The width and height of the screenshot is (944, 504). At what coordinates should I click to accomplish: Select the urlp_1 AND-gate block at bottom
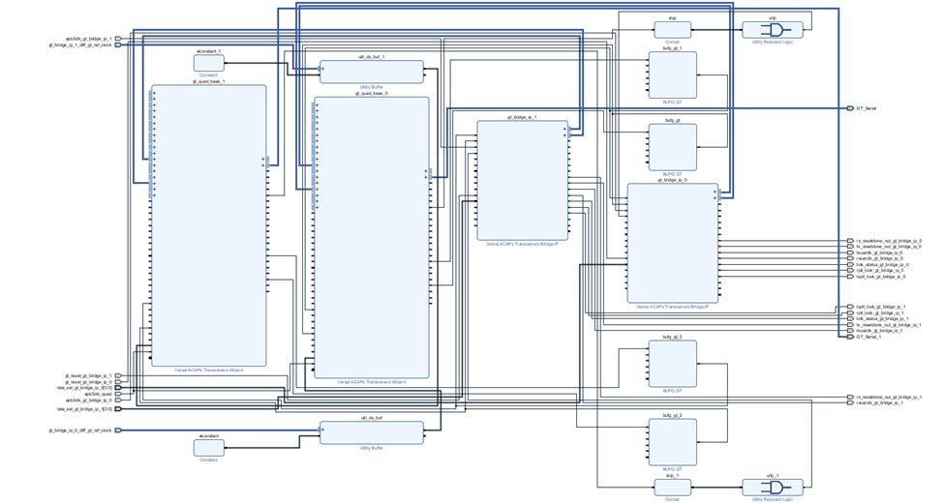point(772,488)
